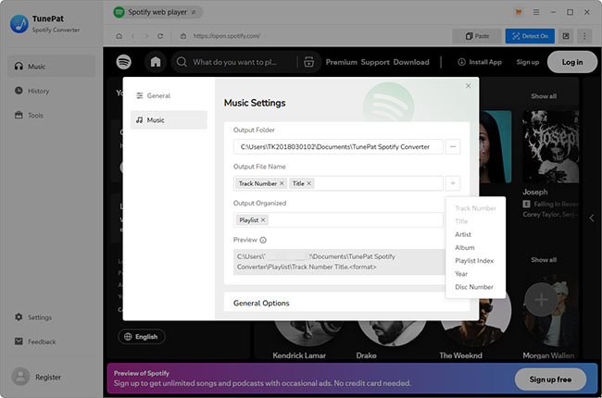The height and width of the screenshot is (398, 602).
Task: Open The Weeknd artist card
Action: pos(476,330)
